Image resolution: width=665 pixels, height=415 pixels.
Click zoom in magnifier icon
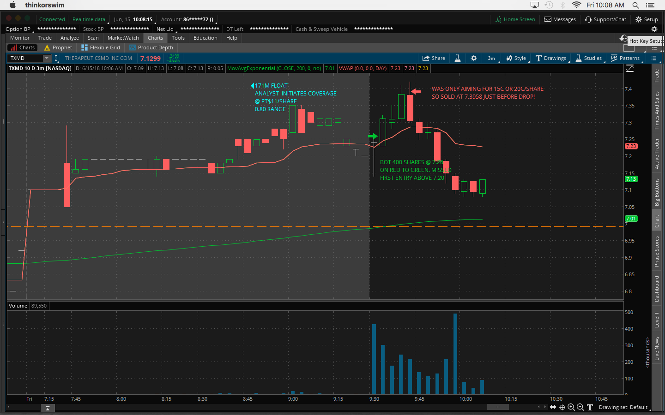(x=571, y=407)
